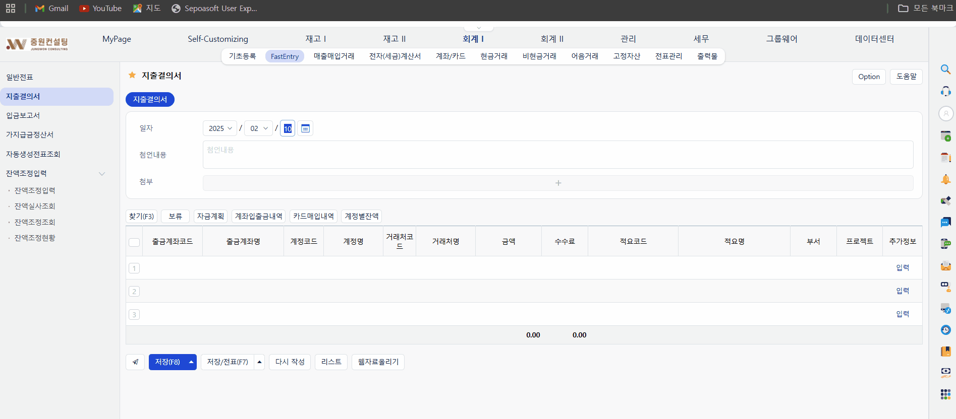Screen dimensions: 956x419
Task: Select the 매출매입거래 submenu tab
Action: pos(334,56)
